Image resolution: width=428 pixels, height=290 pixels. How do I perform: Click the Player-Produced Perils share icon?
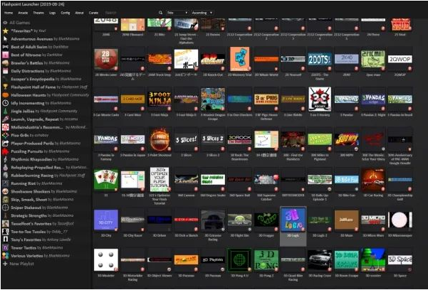click(x=6, y=144)
